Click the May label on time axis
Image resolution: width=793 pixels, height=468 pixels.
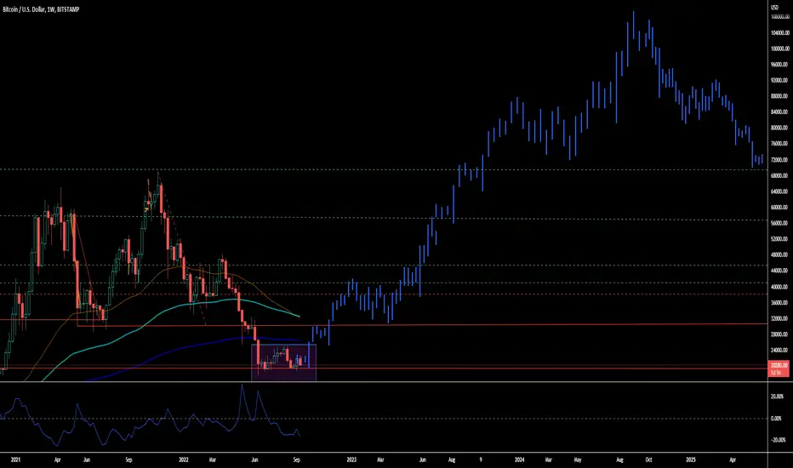coord(578,459)
